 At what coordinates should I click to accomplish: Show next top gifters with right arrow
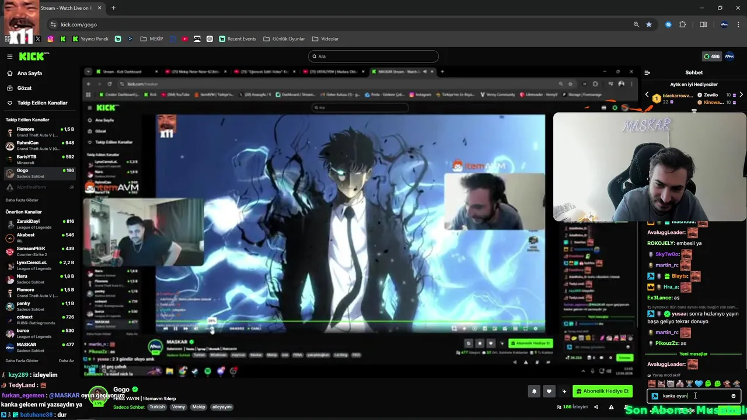pyautogui.click(x=741, y=94)
